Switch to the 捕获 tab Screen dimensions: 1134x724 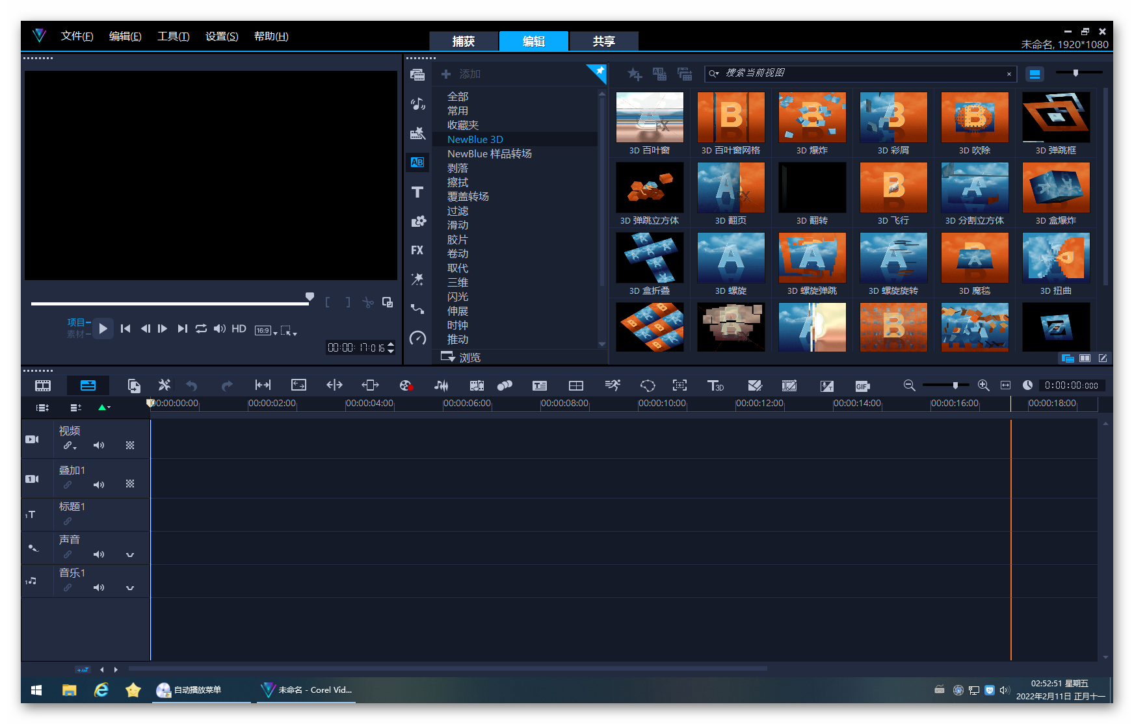pos(464,41)
